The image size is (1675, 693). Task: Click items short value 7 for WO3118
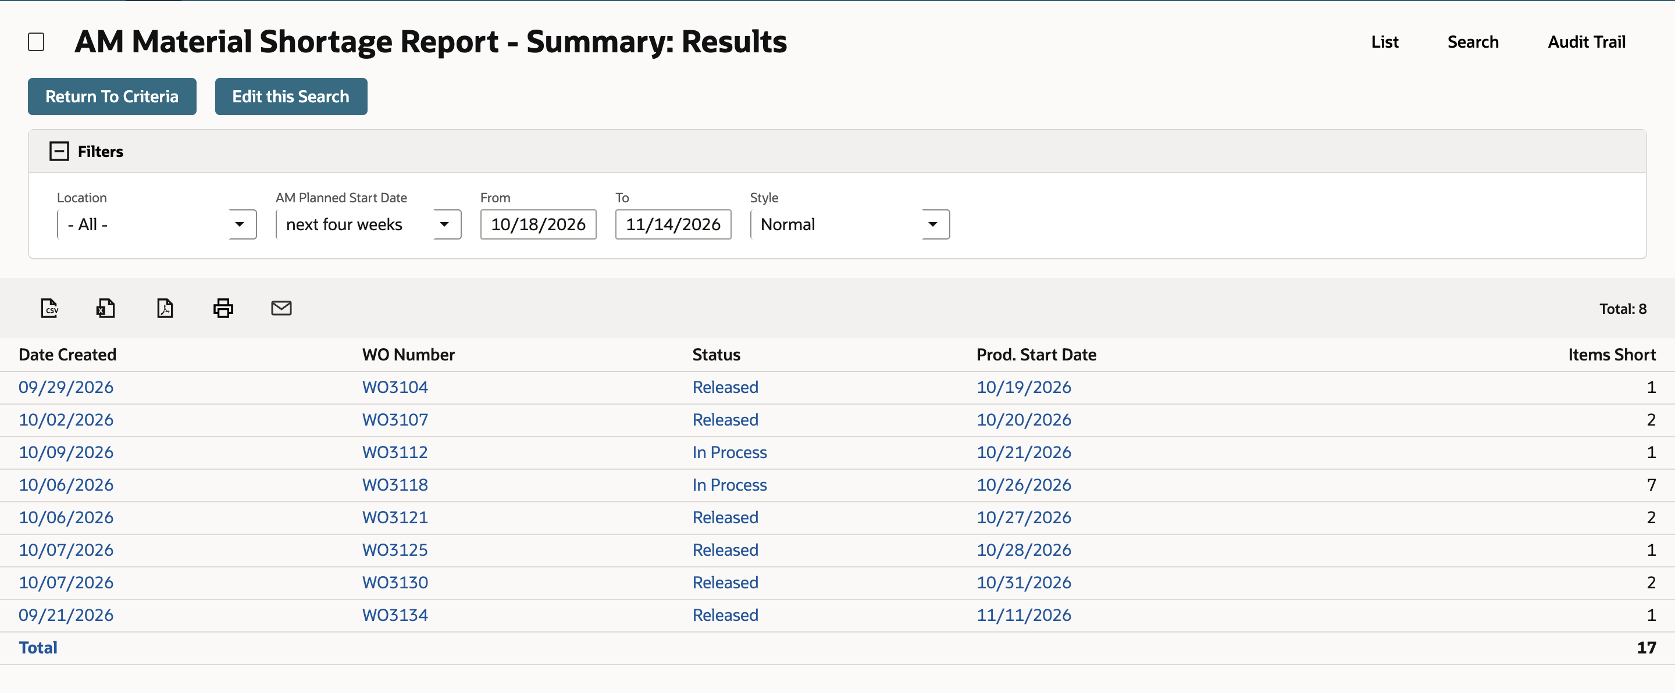tap(1651, 485)
